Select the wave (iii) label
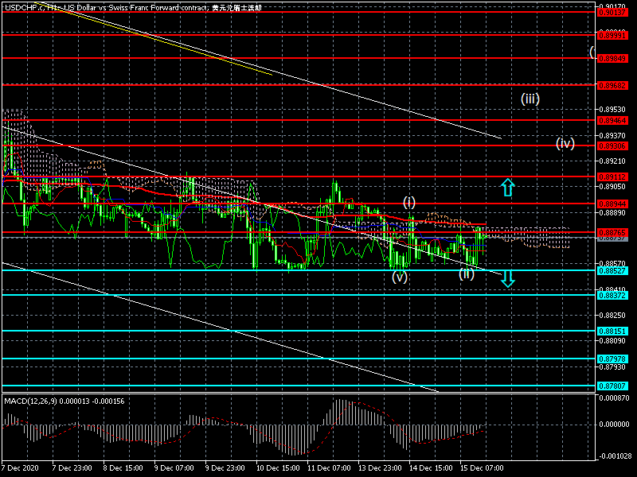 click(531, 99)
